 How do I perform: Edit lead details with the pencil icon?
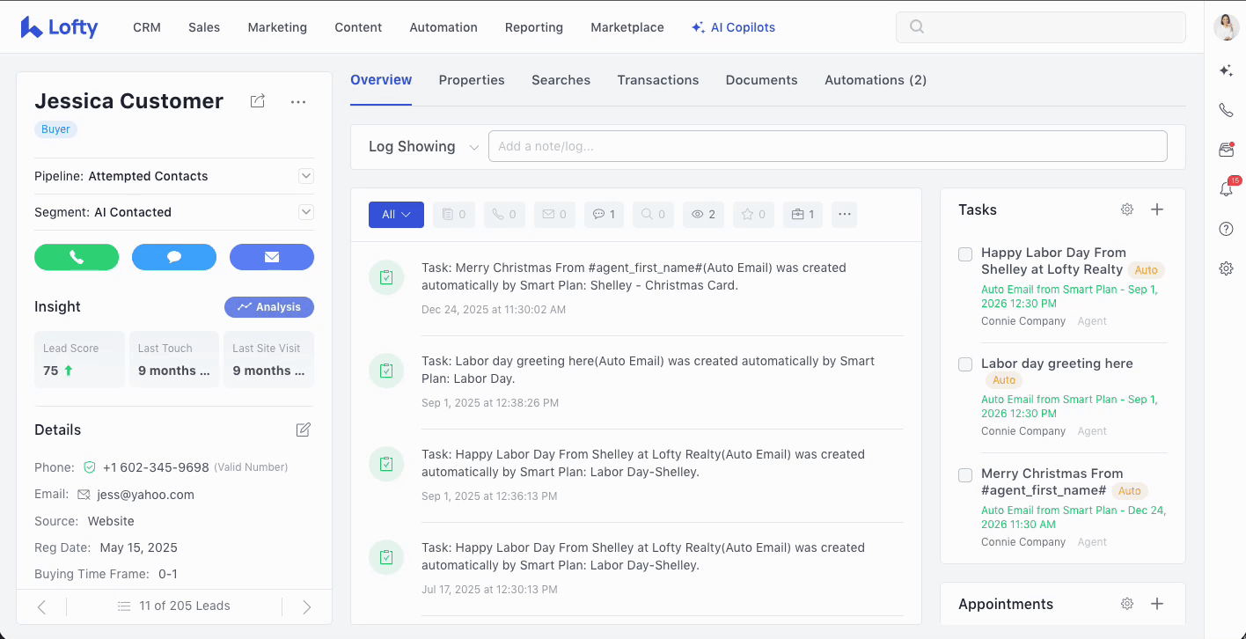click(304, 430)
